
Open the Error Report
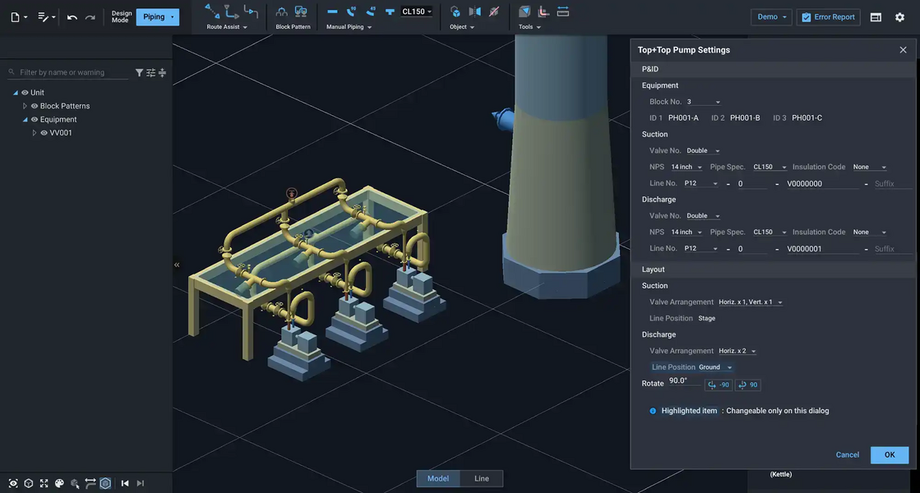[828, 17]
